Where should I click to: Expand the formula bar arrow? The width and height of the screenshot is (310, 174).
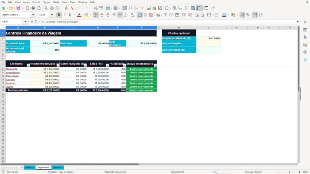click(298, 22)
